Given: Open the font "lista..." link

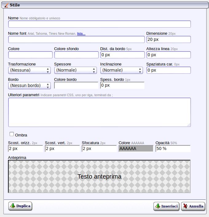Looking at the screenshot, I should click(81, 34).
